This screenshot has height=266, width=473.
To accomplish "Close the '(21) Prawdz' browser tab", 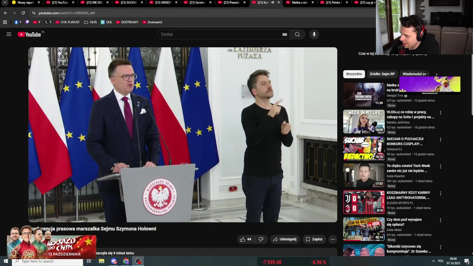I will (244, 3).
